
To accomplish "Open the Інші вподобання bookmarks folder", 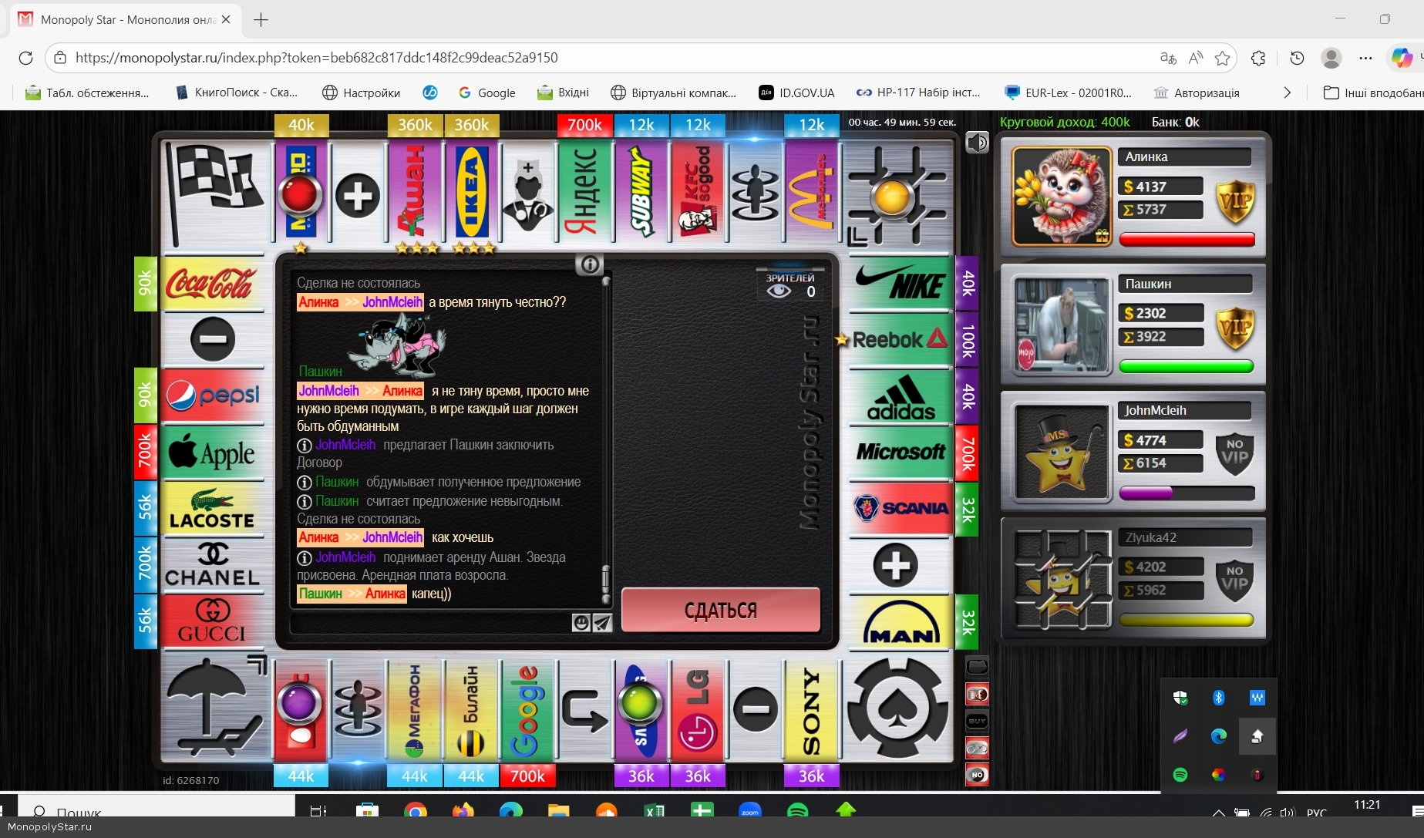I will 1372,93.
